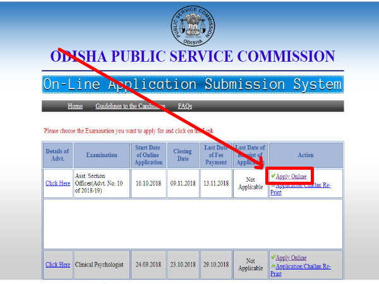Select the 'Asst. Section Officer(Advt. No. 10 of 2018-19)' cell

(102, 183)
